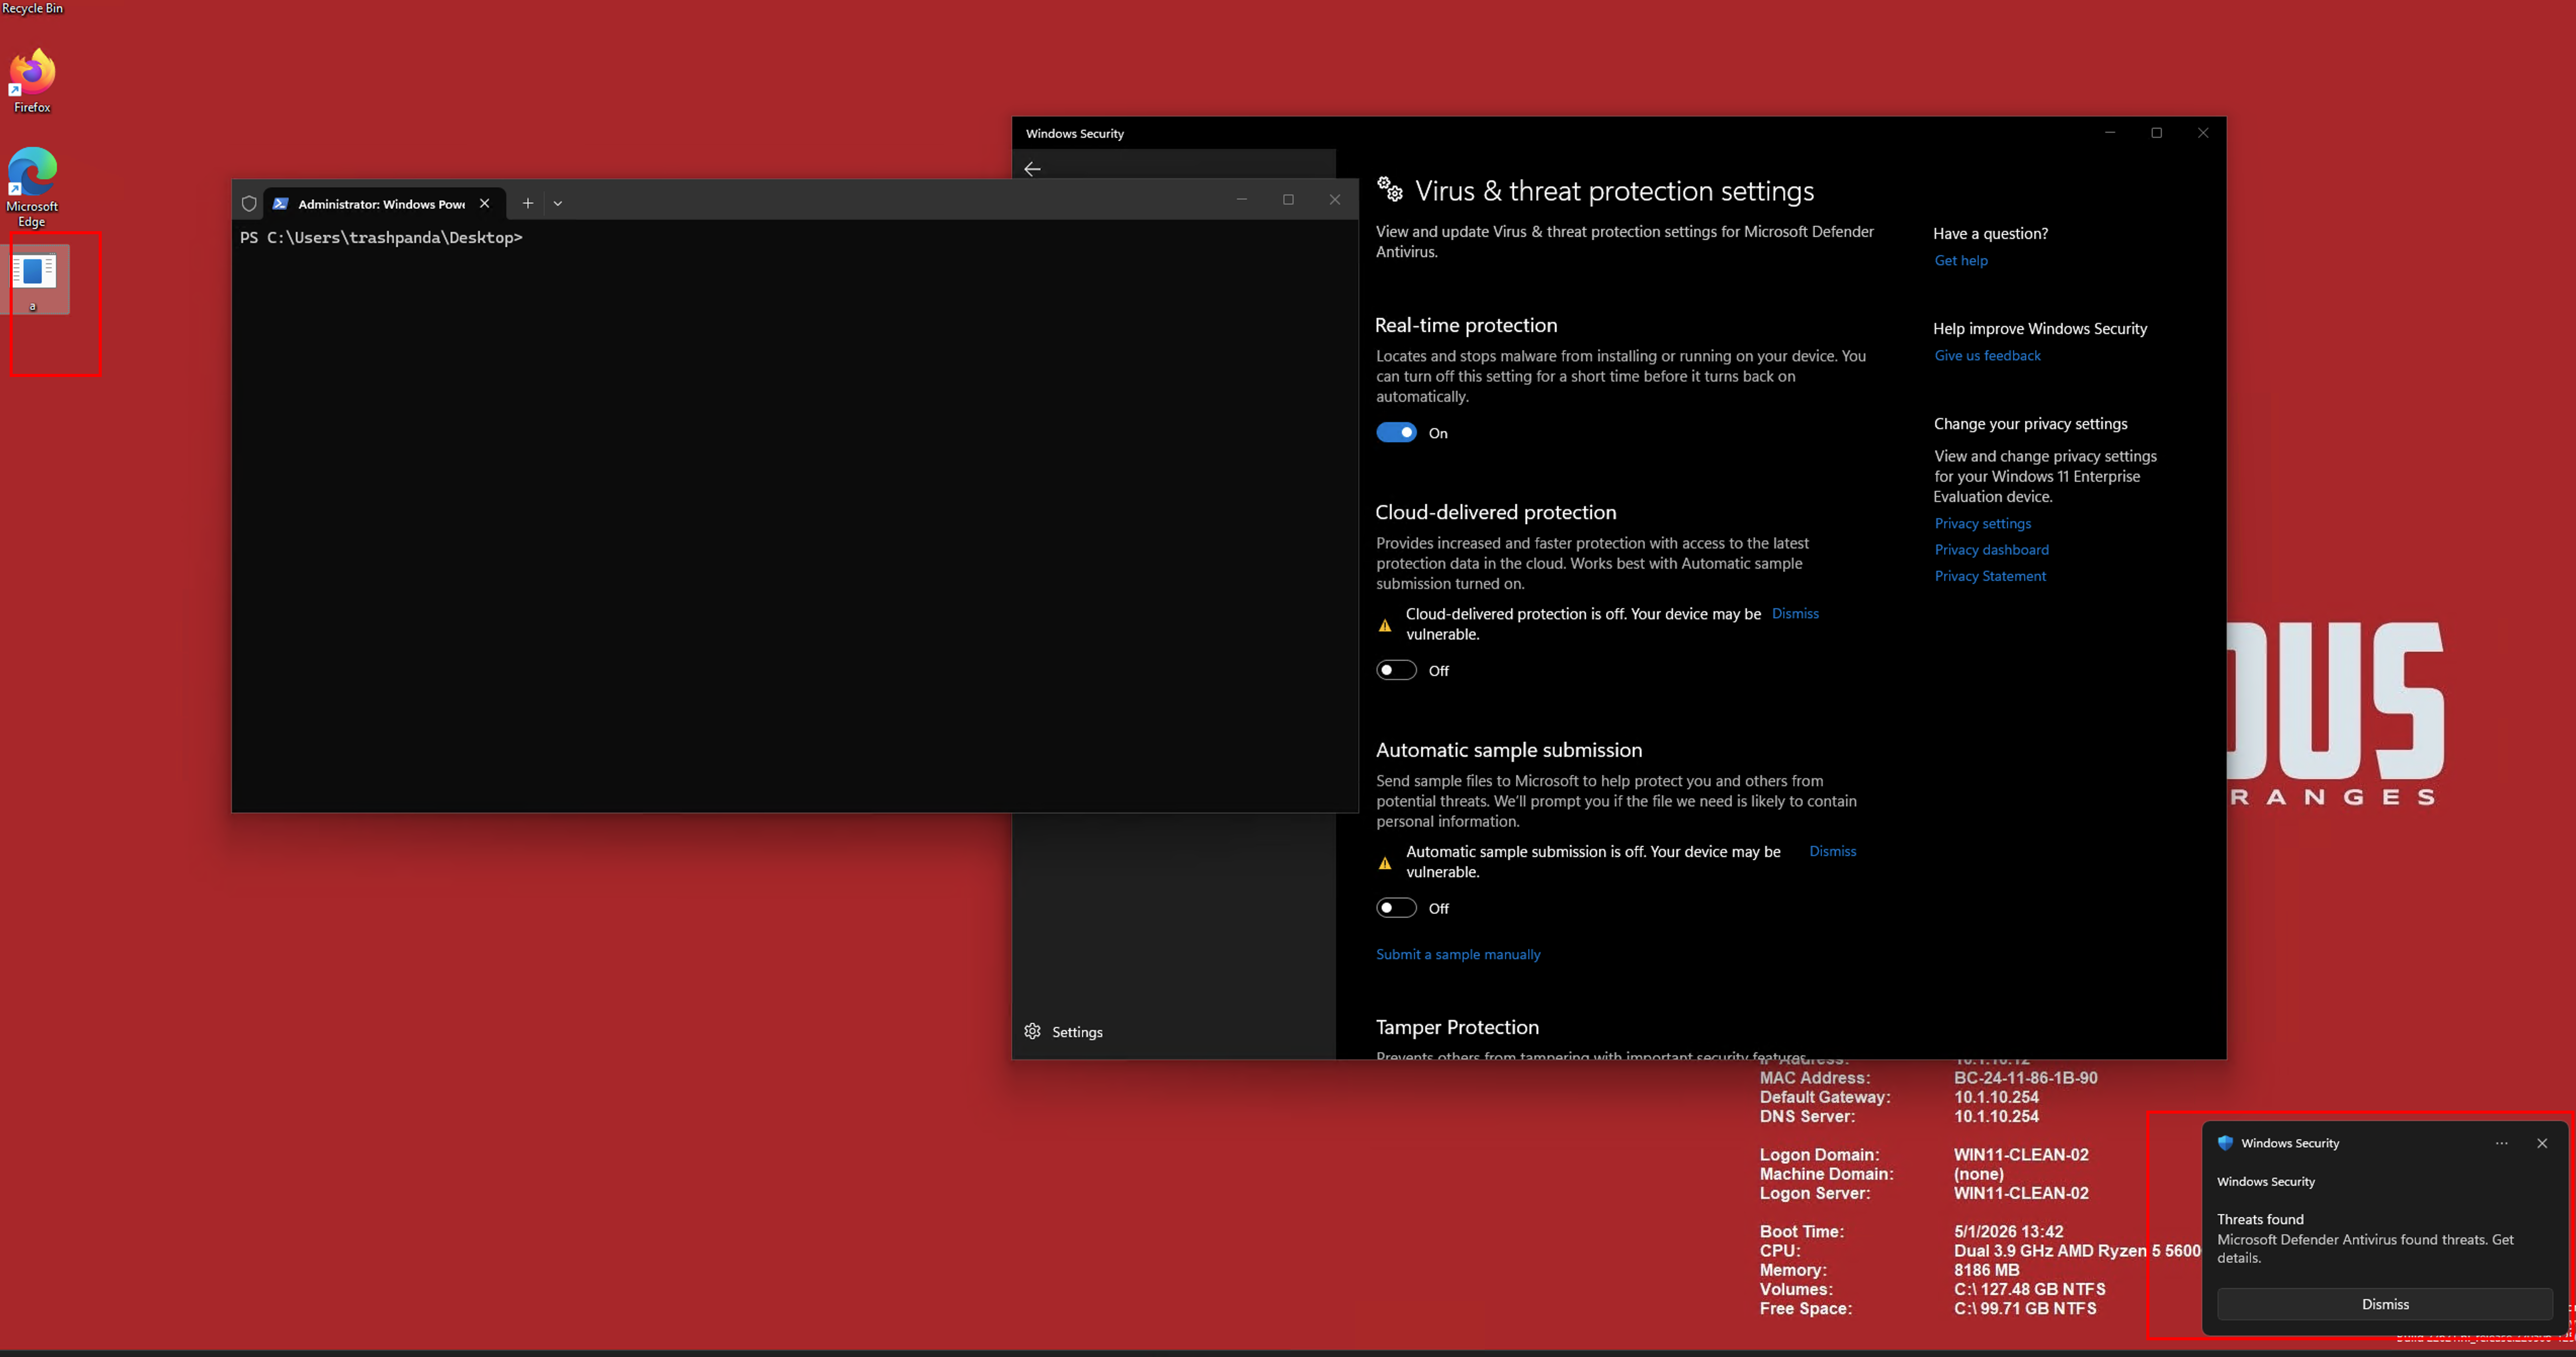Click warning icon for Cloud-delivered protection

click(x=1385, y=625)
